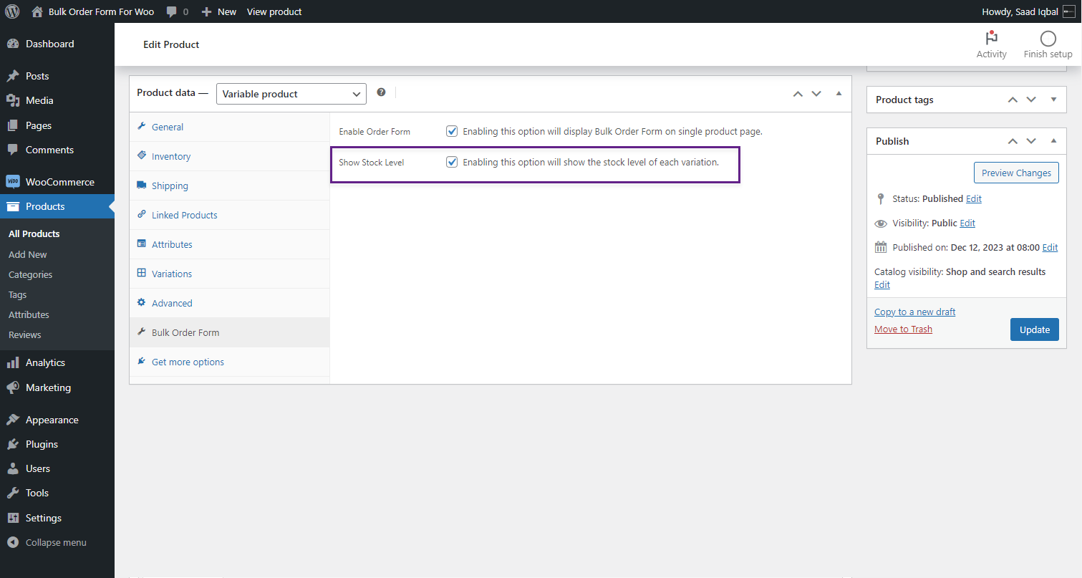Click the Media icon in sidebar
Image resolution: width=1082 pixels, height=578 pixels.
coord(13,100)
